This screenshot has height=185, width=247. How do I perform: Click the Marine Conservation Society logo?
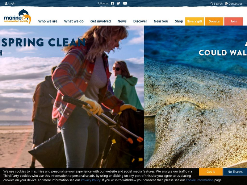click(17, 16)
